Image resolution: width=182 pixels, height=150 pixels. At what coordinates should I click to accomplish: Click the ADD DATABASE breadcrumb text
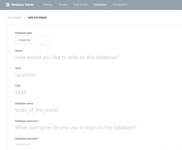click(x=37, y=18)
